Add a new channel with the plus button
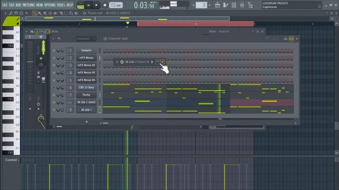The image size is (339, 190). point(86,122)
